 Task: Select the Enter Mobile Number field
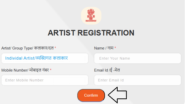45,80
